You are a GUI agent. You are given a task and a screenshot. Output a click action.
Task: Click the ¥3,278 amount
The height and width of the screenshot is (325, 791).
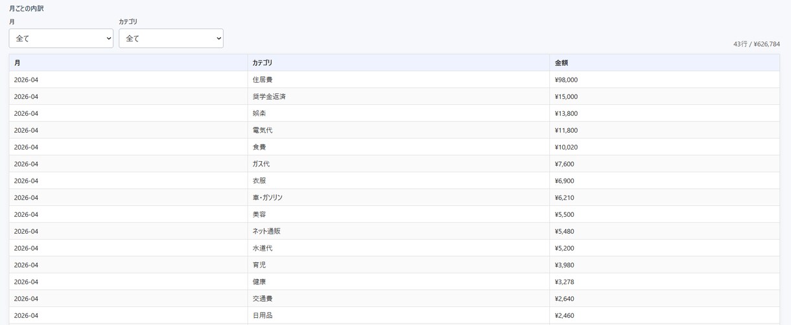coord(564,282)
